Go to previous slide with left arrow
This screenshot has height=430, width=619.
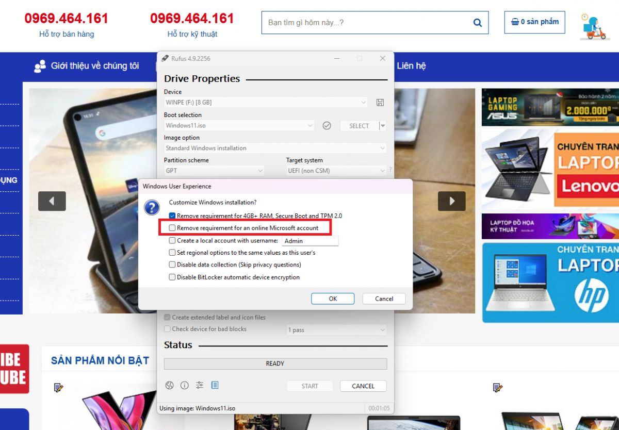click(52, 201)
